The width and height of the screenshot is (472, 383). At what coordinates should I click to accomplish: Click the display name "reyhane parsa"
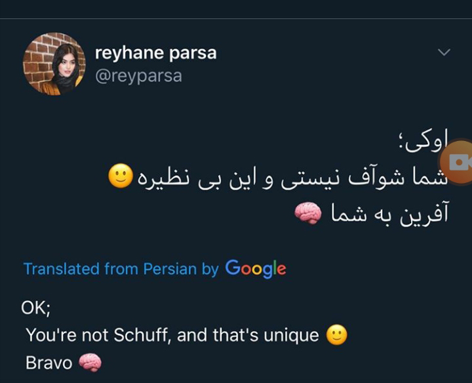[155, 53]
